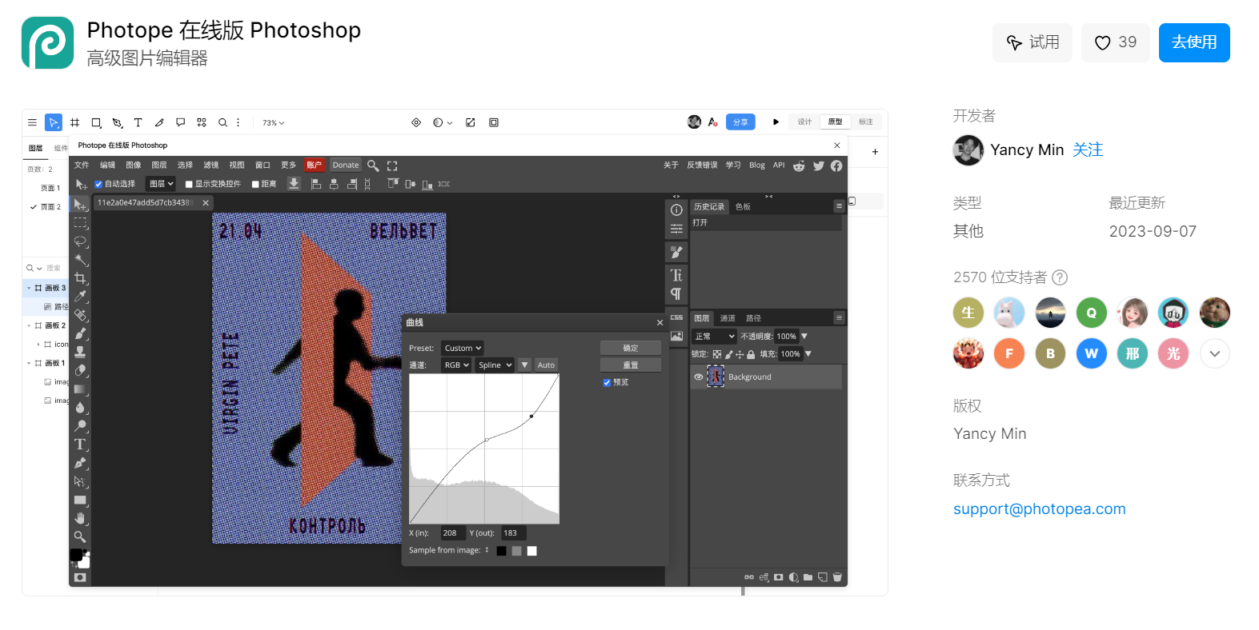Click the 确定 button in curves dialog

pos(631,348)
